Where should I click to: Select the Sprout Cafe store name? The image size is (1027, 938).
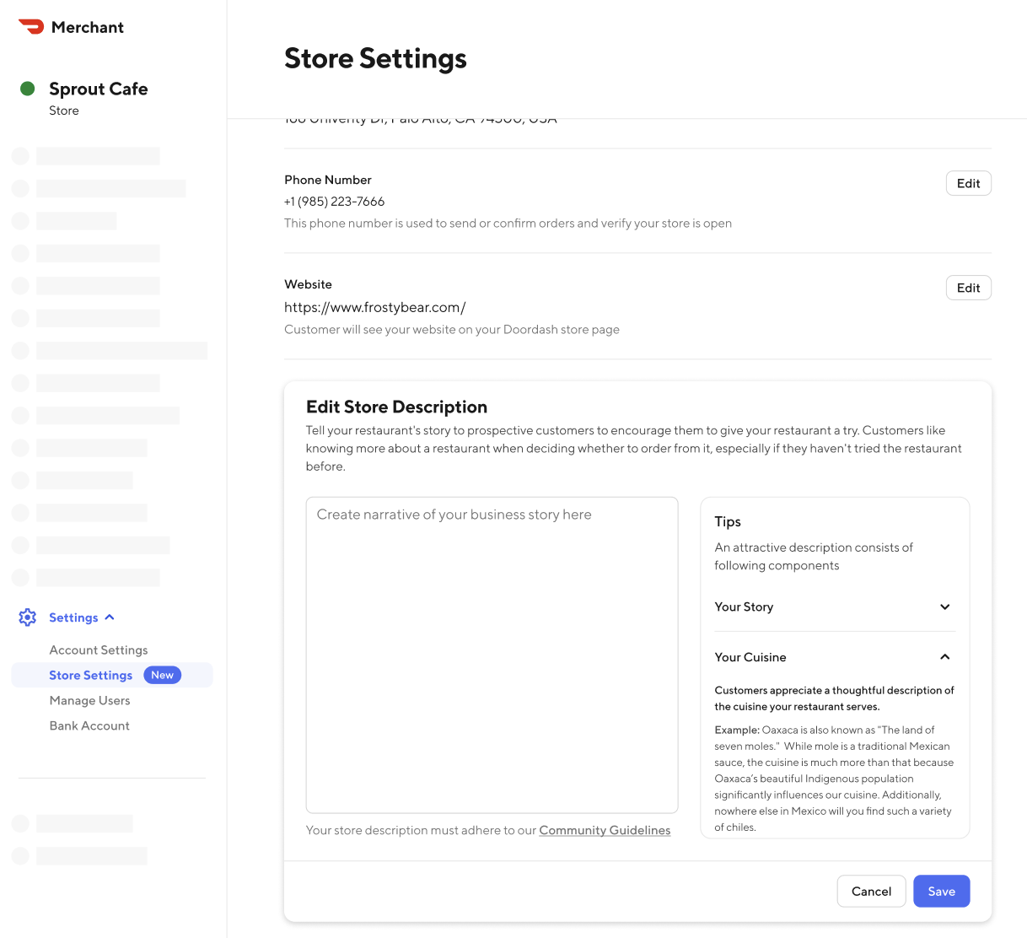[x=99, y=88]
